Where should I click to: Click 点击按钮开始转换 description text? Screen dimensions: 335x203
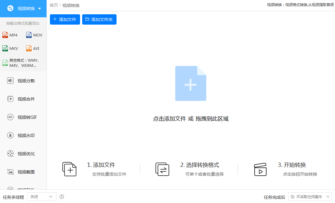300,174
